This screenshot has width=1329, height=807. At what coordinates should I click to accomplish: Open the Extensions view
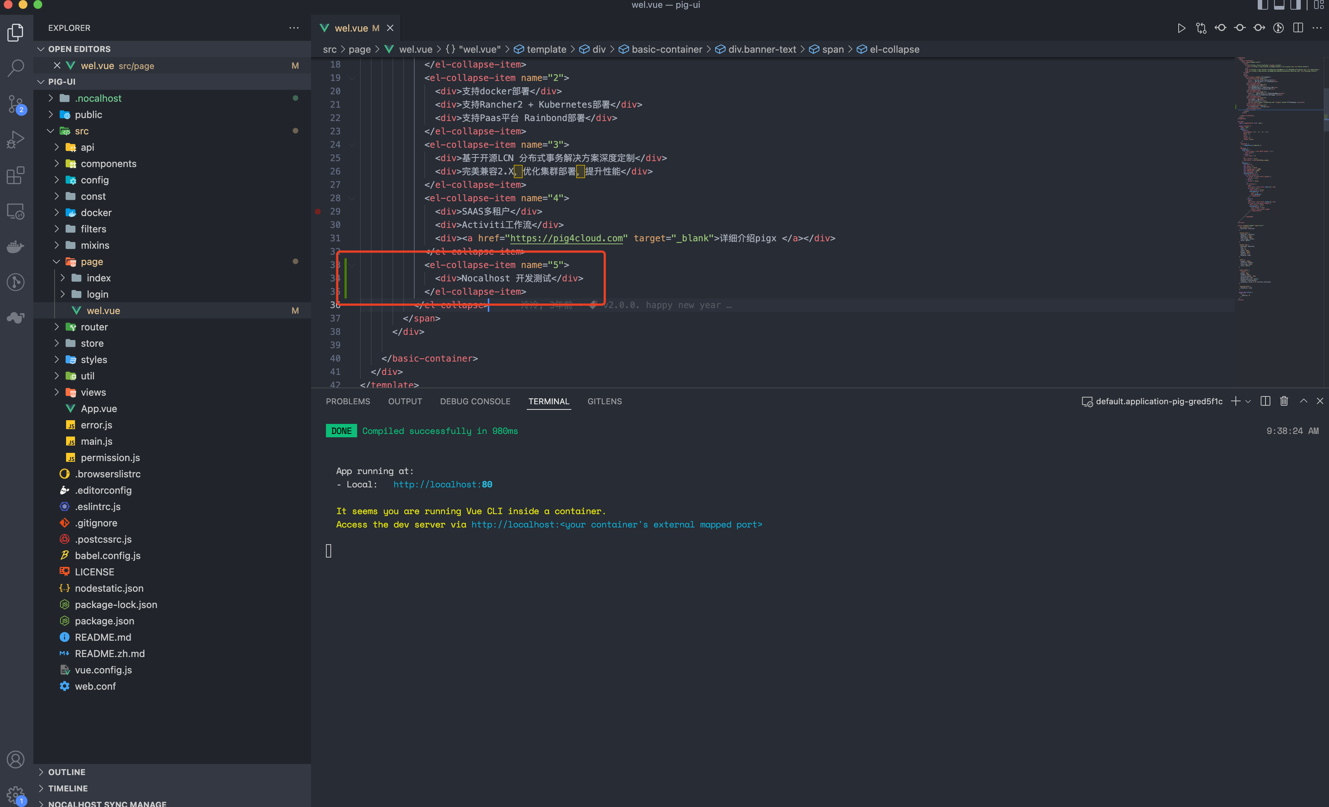pos(16,175)
